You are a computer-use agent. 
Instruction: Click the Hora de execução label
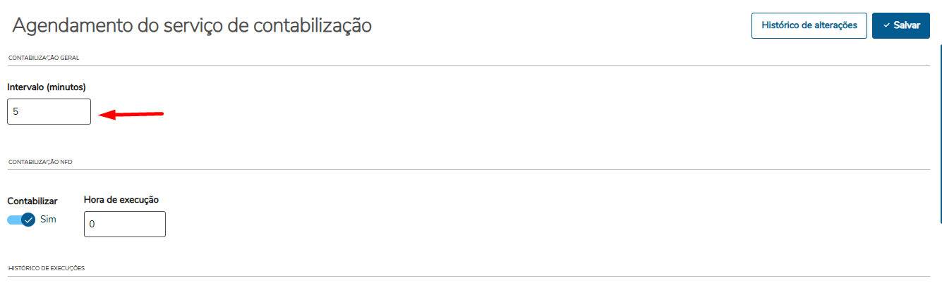[121, 200]
